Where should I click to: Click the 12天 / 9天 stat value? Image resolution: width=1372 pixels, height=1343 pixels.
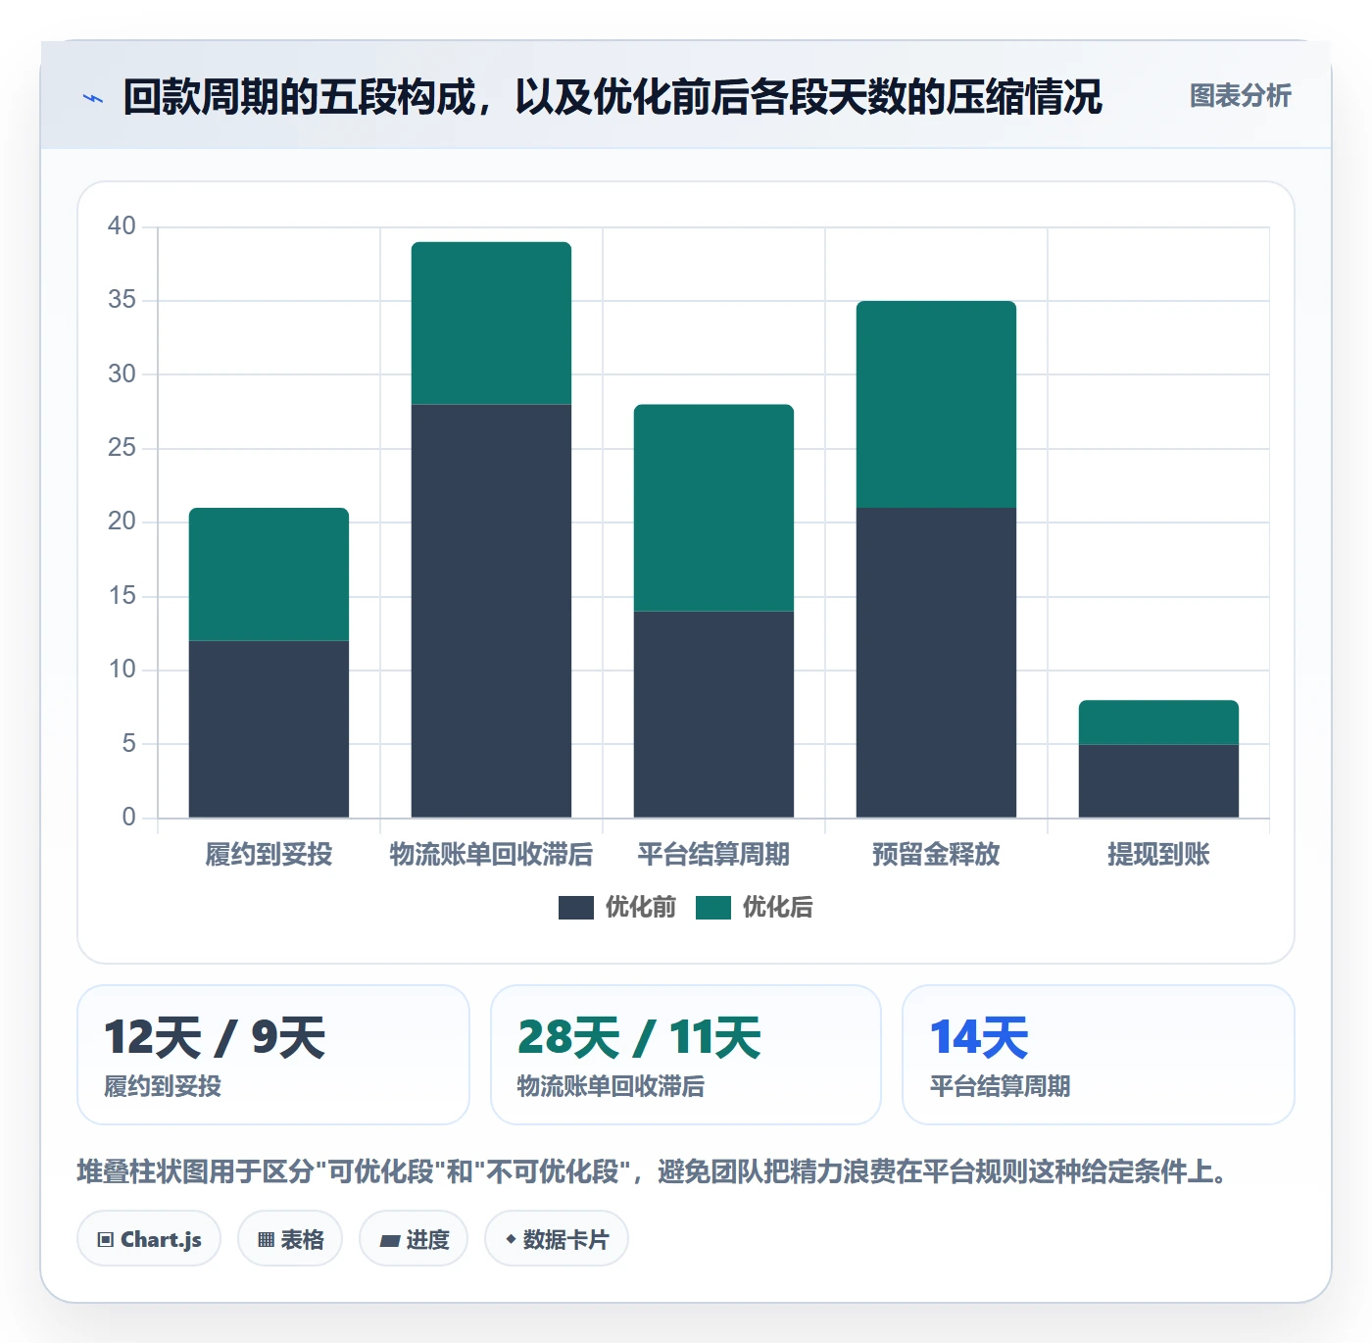coord(215,1038)
